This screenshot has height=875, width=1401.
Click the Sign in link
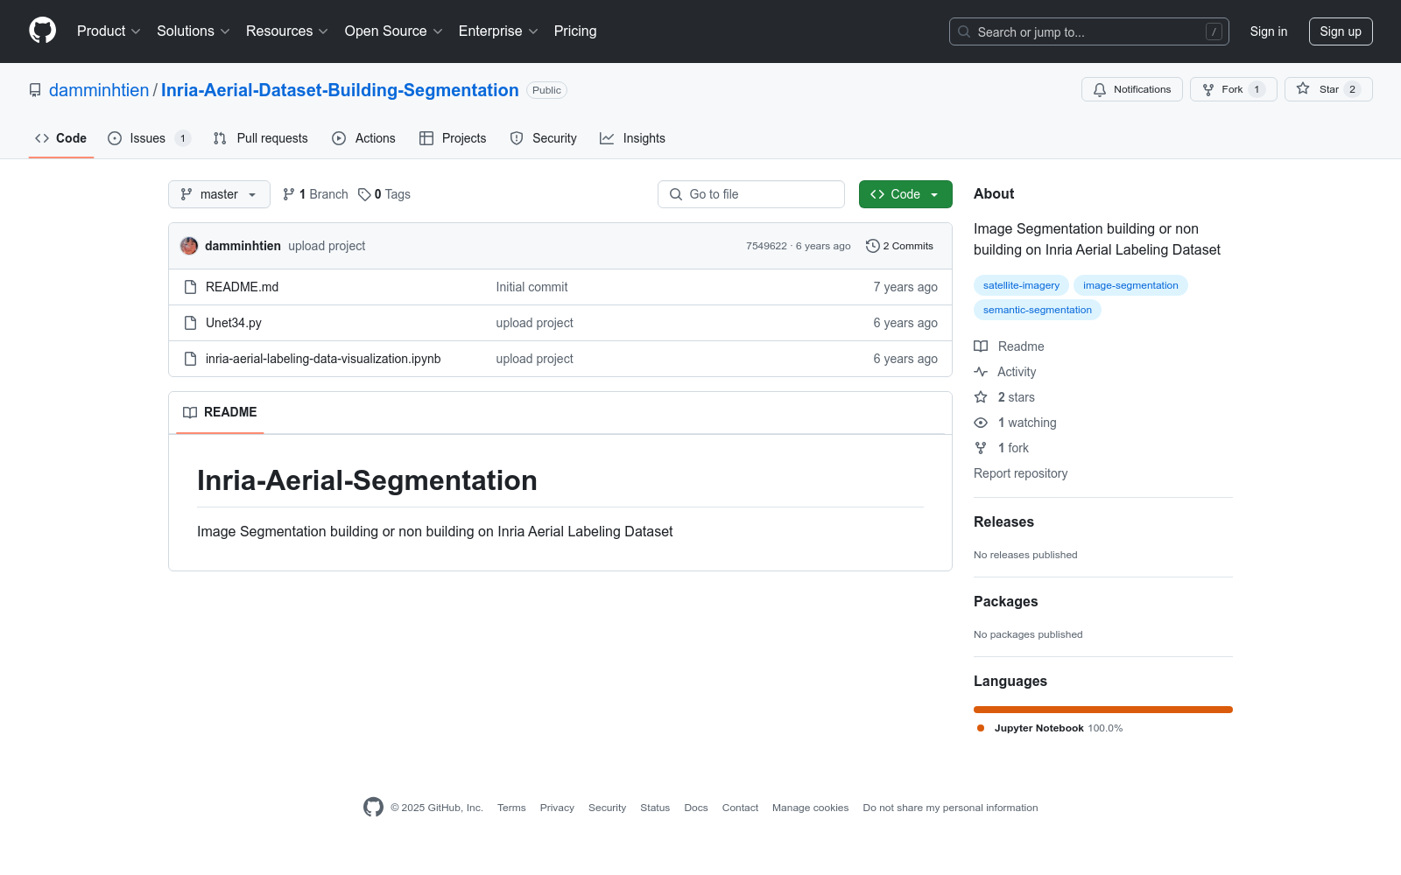[x=1269, y=31]
